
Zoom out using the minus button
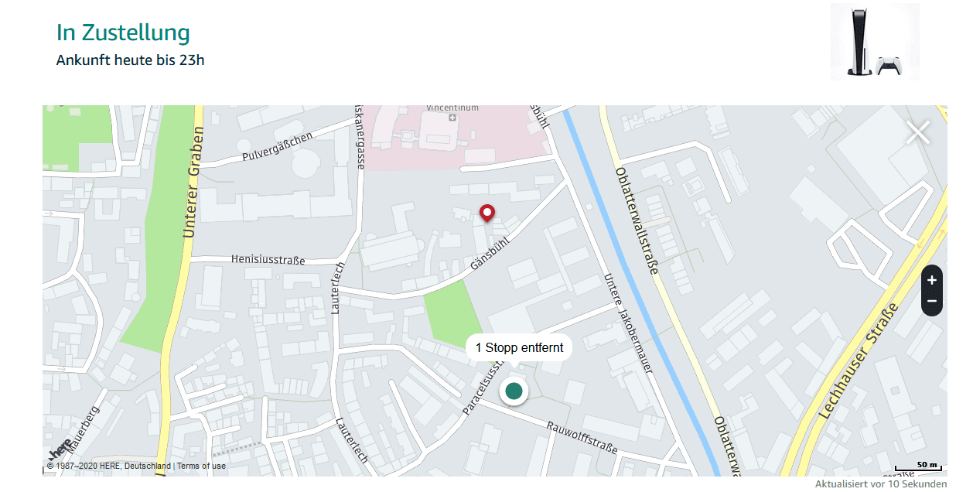[932, 301]
